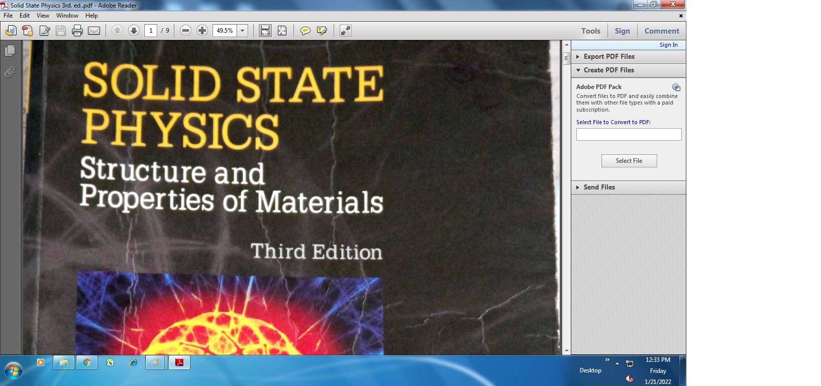Open Excel from the taskbar
This screenshot has width=821, height=386.
pos(110,362)
